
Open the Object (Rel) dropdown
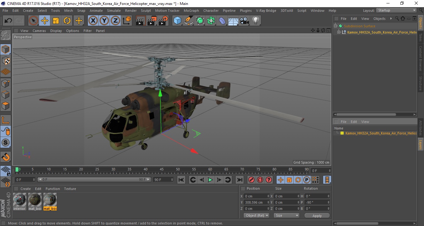256,215
